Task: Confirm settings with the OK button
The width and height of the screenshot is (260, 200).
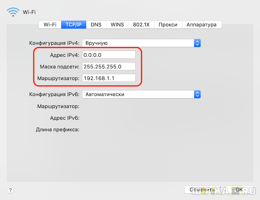Action: point(239,190)
